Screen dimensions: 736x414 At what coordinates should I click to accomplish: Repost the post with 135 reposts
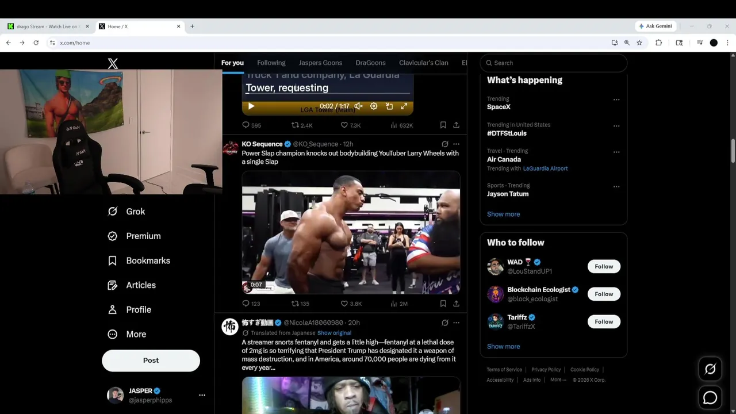pos(300,304)
